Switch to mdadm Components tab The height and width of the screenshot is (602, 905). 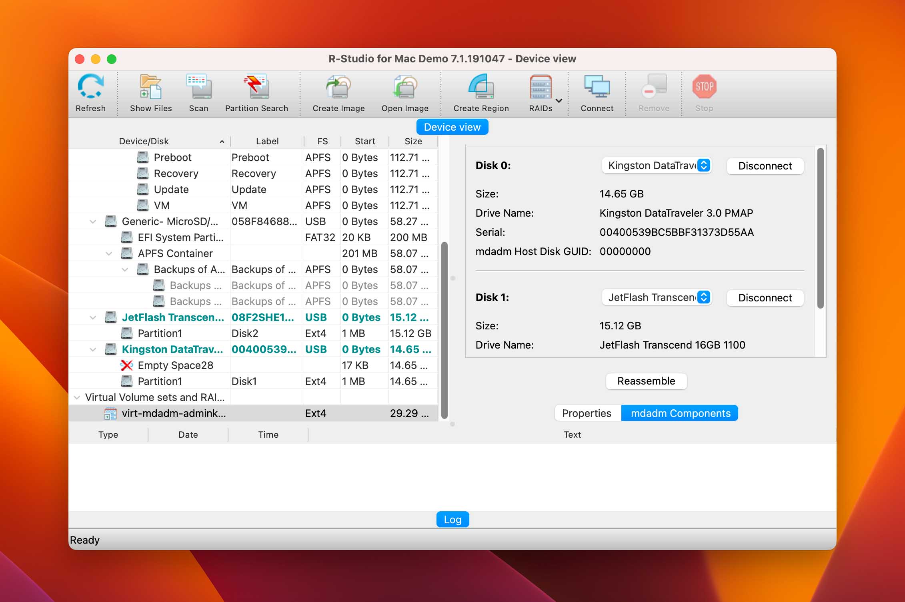point(680,413)
